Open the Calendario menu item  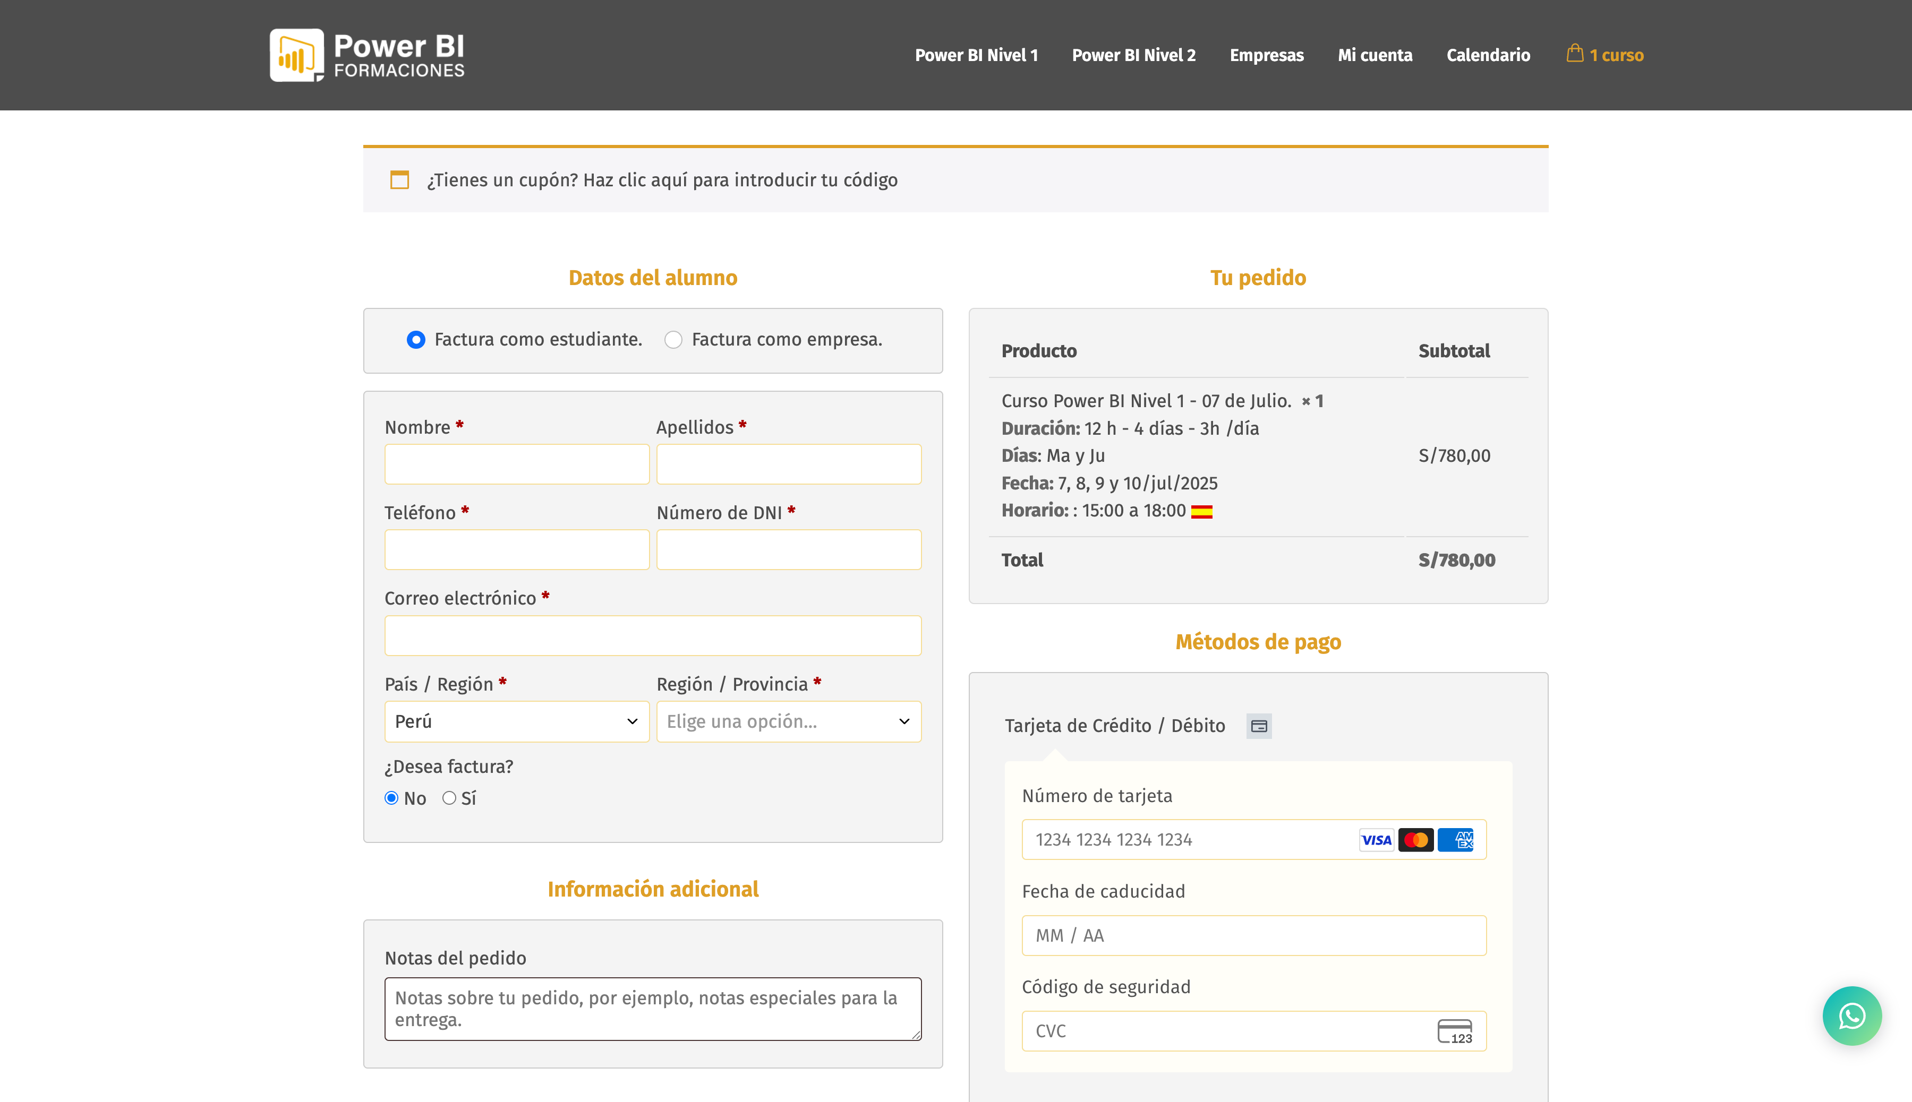[1488, 55]
